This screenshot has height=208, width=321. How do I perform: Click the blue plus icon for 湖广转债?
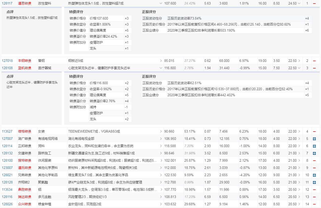(314, 139)
